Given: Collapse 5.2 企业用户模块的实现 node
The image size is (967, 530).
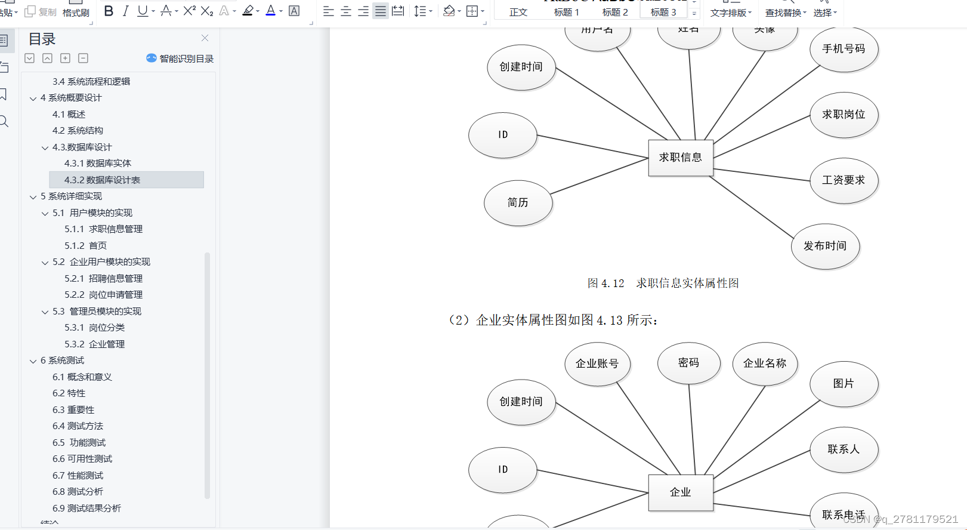Looking at the screenshot, I should coord(45,263).
